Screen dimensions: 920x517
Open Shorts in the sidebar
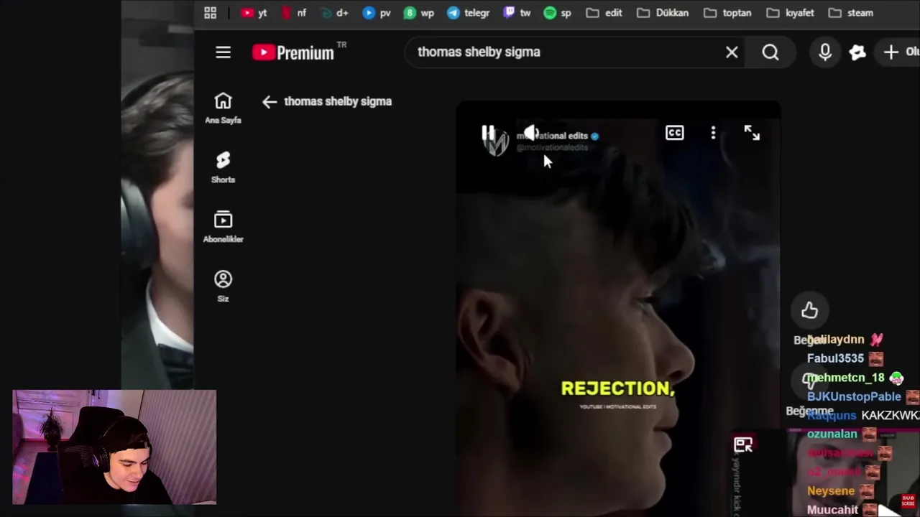tap(223, 167)
